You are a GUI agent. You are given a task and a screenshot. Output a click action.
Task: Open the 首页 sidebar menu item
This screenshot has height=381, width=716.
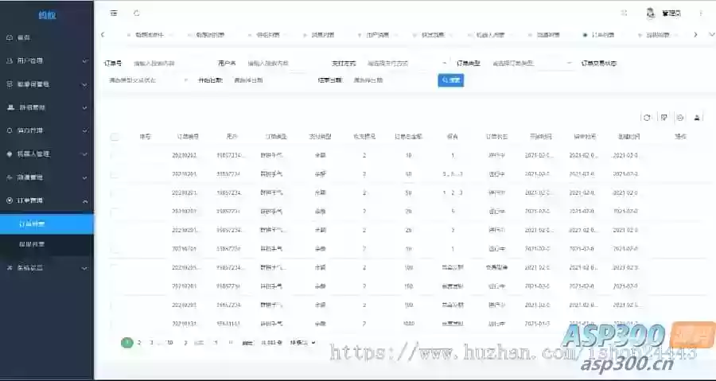pos(47,37)
